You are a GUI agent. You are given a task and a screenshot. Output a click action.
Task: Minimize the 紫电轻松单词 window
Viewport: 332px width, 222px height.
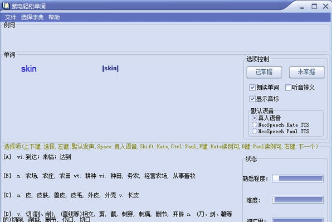pos(302,7)
